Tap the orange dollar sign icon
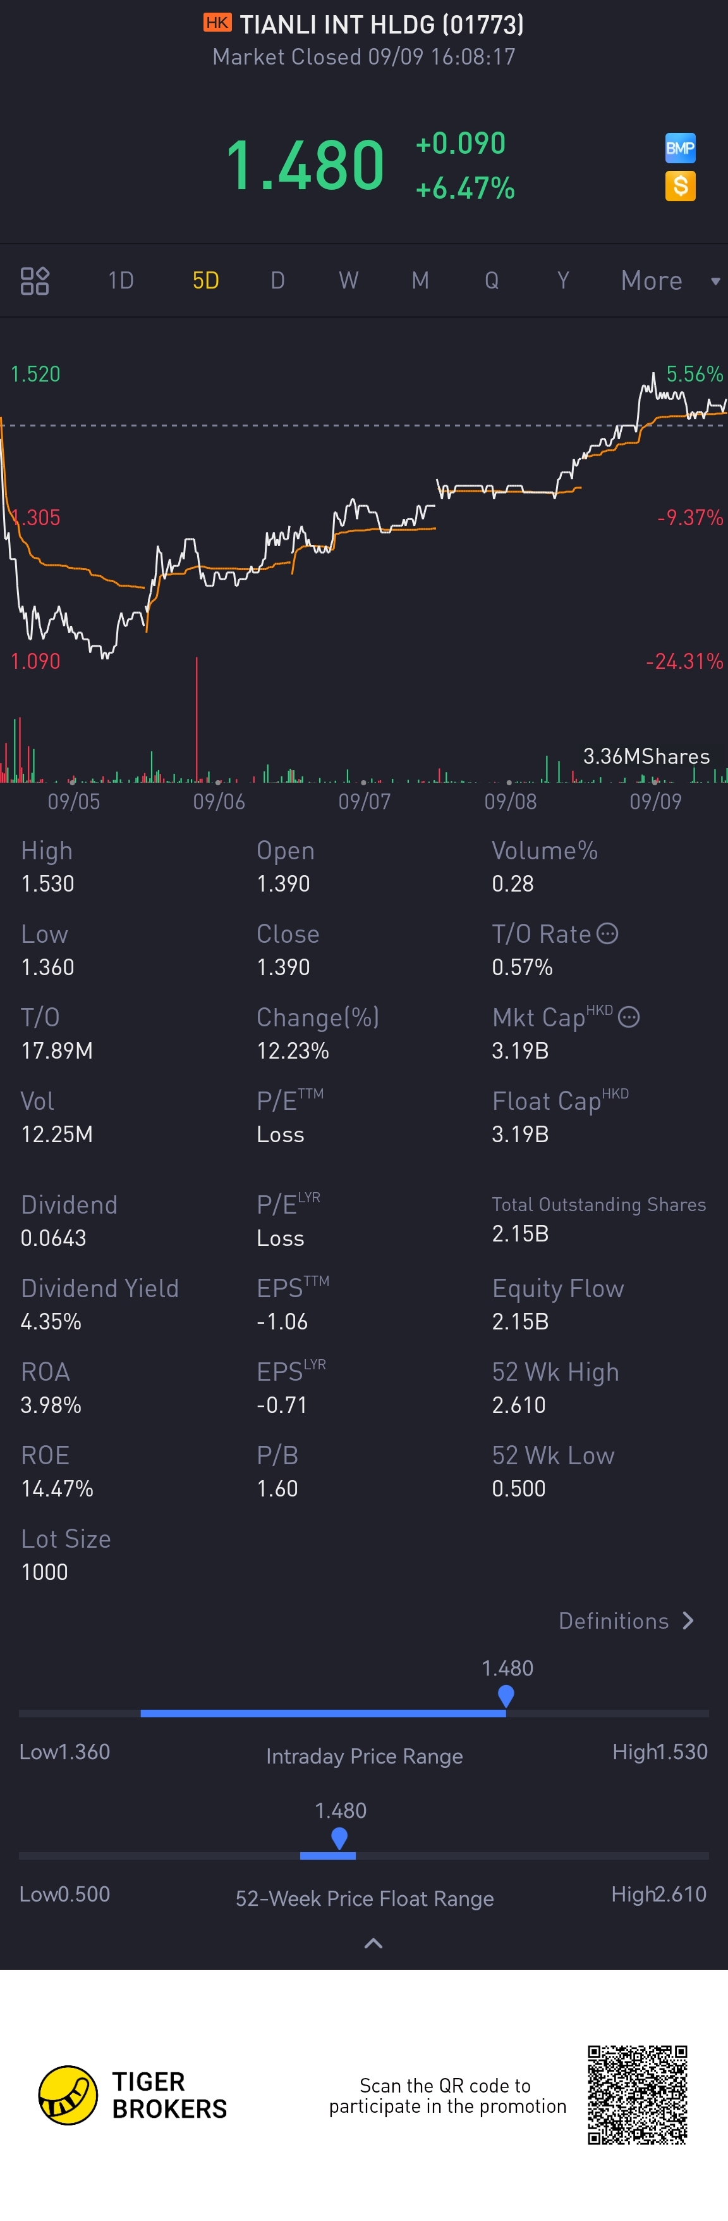This screenshot has width=728, height=2221. [680, 186]
